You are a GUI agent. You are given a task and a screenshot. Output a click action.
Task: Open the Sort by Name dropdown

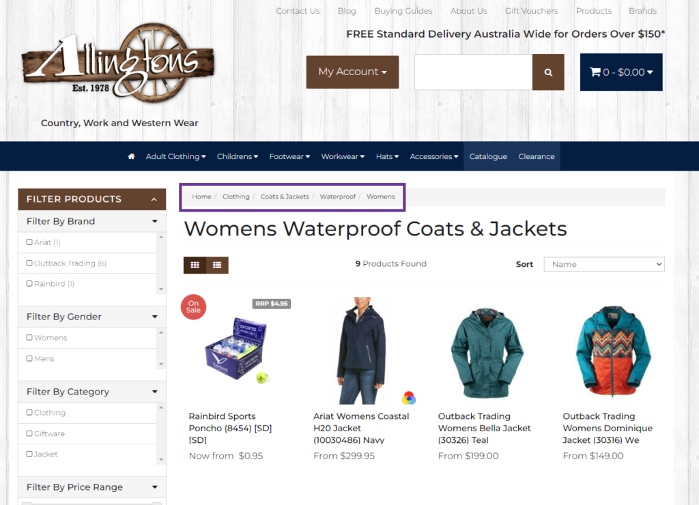603,264
